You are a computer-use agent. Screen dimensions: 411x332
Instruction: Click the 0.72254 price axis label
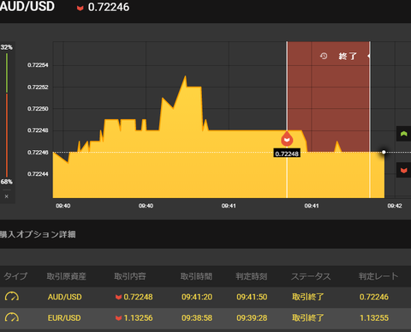[x=38, y=65]
